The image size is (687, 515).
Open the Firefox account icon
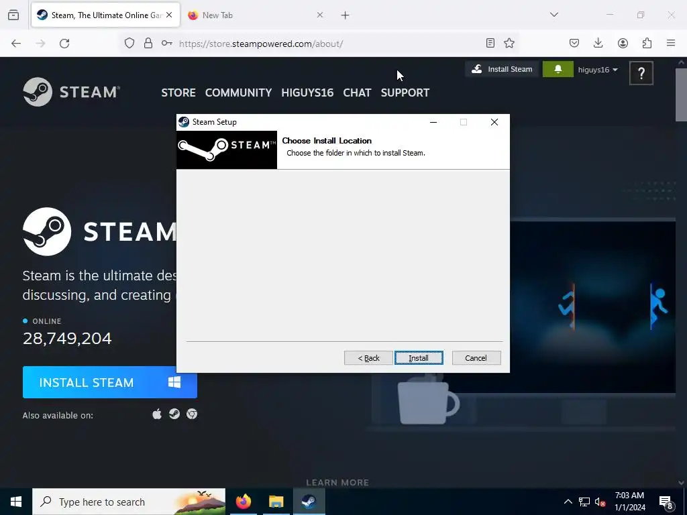[623, 43]
